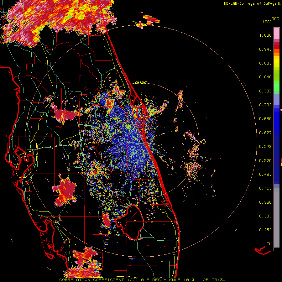Screen dimensions: 282x282
Task: Pick the gray color bar segment
Action: [x=277, y=218]
